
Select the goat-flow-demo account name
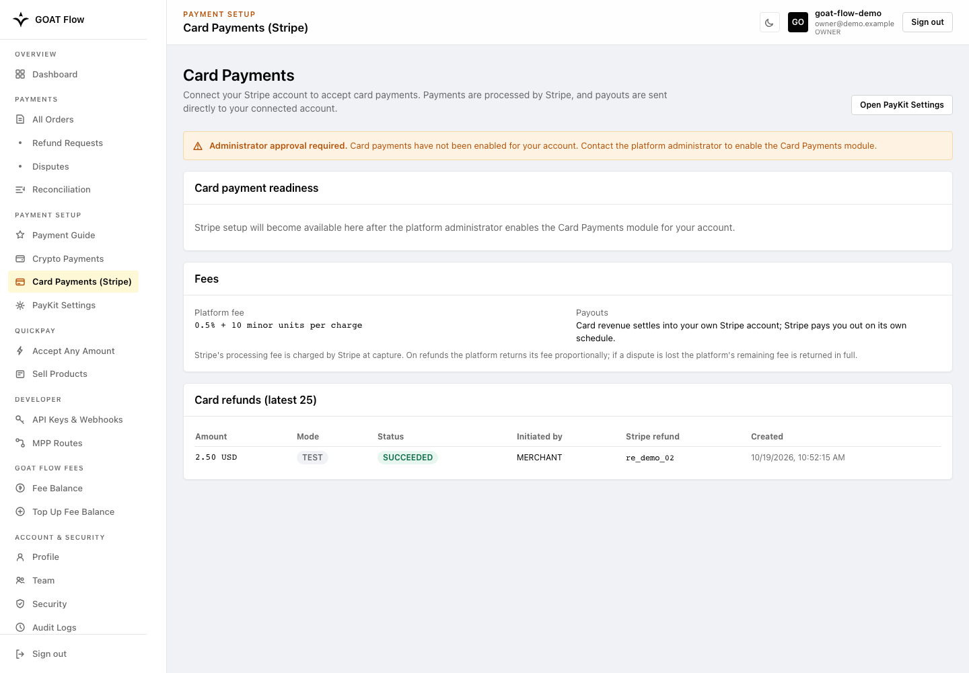(x=848, y=13)
